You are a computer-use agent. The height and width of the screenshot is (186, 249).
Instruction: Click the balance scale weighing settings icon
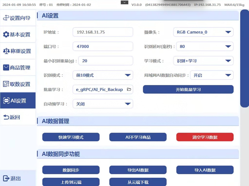point(6,51)
